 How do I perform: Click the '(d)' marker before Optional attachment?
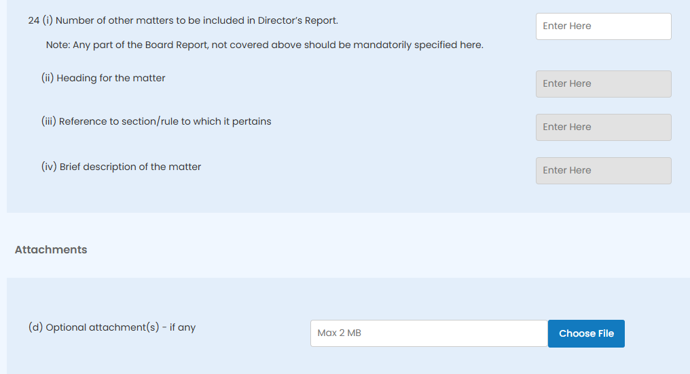click(x=35, y=328)
